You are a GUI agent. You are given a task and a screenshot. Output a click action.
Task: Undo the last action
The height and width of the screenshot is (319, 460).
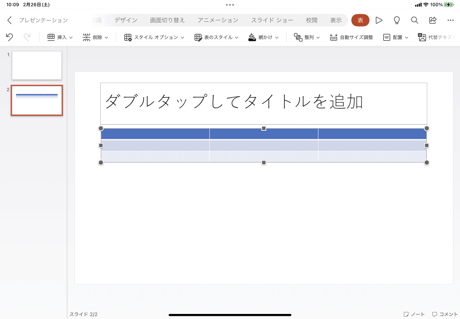pyautogui.click(x=9, y=37)
